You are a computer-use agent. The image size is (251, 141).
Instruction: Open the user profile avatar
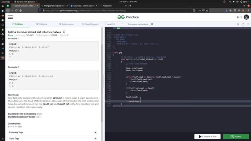246,17
